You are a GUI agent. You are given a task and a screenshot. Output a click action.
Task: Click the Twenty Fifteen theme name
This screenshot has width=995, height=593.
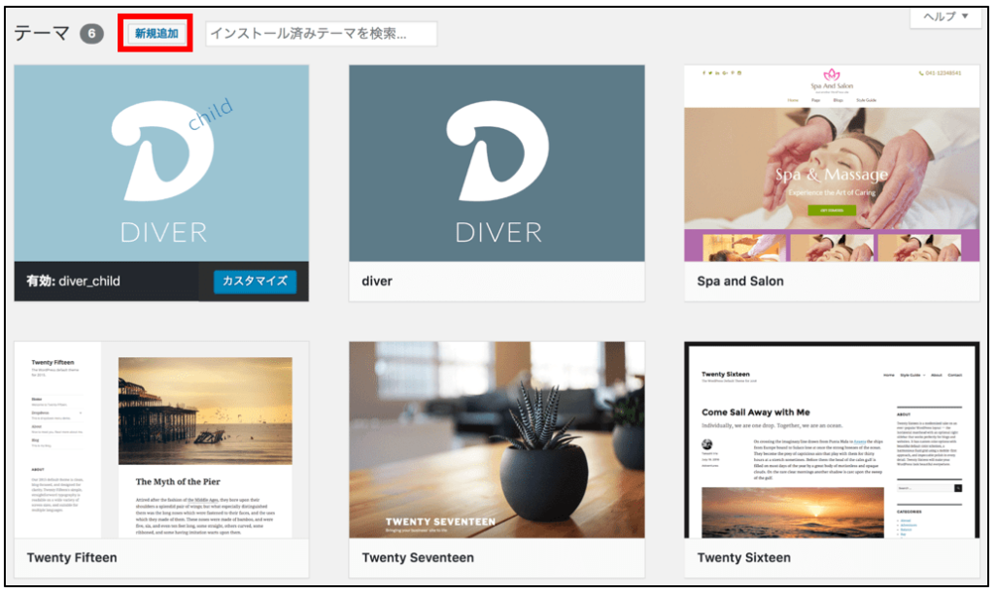pyautogui.click(x=72, y=557)
